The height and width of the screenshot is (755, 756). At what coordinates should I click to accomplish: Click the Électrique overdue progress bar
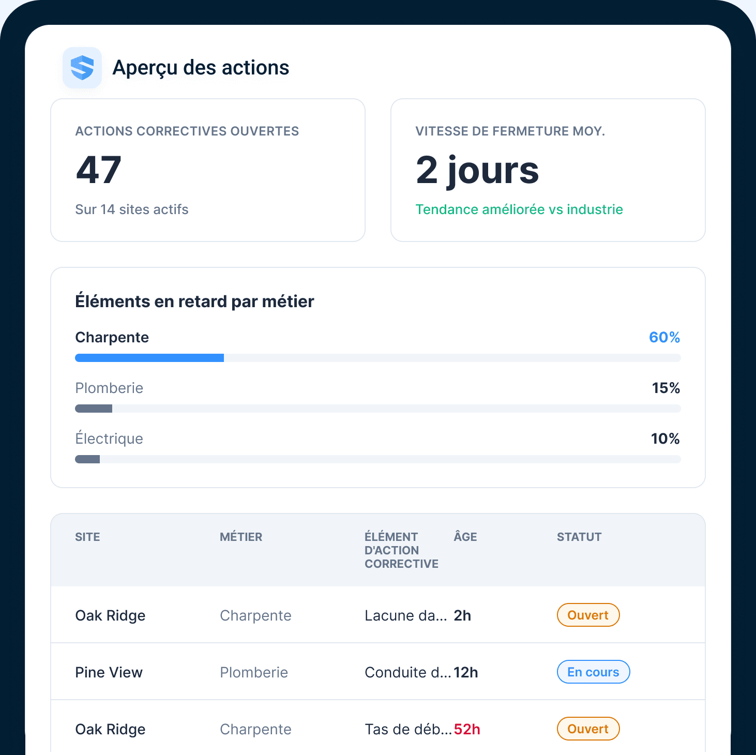pos(378,459)
